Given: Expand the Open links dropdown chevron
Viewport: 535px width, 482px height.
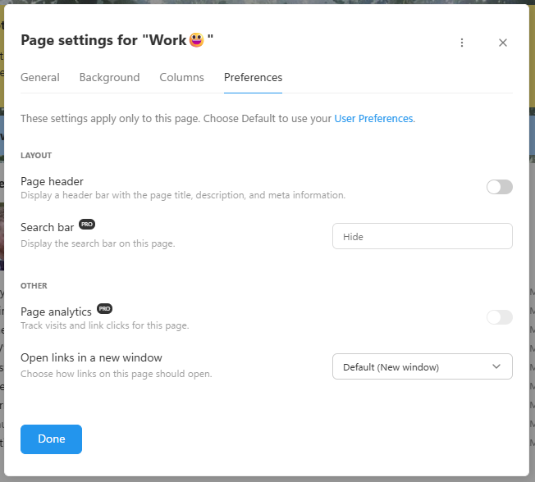Looking at the screenshot, I should (x=496, y=366).
